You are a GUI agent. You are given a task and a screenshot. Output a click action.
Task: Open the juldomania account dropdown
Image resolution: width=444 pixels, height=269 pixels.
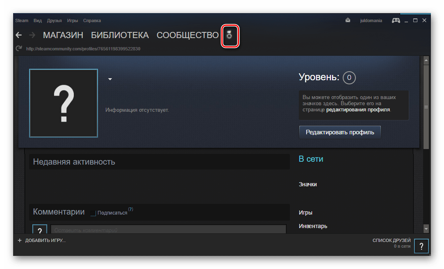[x=371, y=20]
